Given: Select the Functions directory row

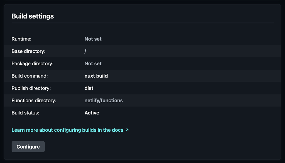Looking at the screenshot, I should click(x=142, y=100).
